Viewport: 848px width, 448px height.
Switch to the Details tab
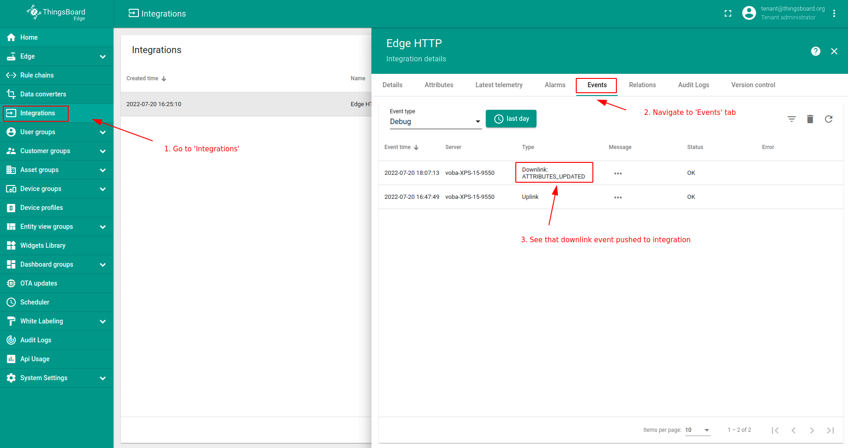(392, 85)
